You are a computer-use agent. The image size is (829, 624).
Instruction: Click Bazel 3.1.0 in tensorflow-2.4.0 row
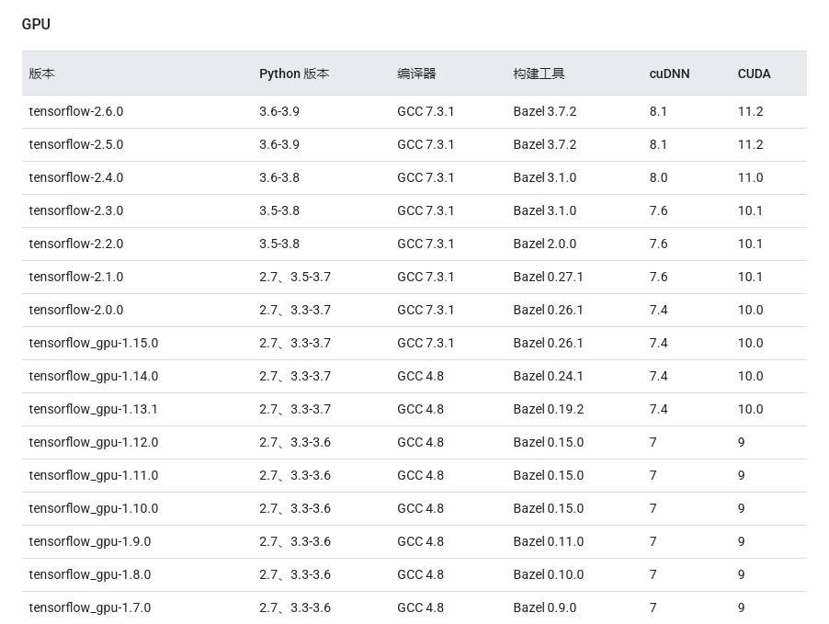(545, 177)
